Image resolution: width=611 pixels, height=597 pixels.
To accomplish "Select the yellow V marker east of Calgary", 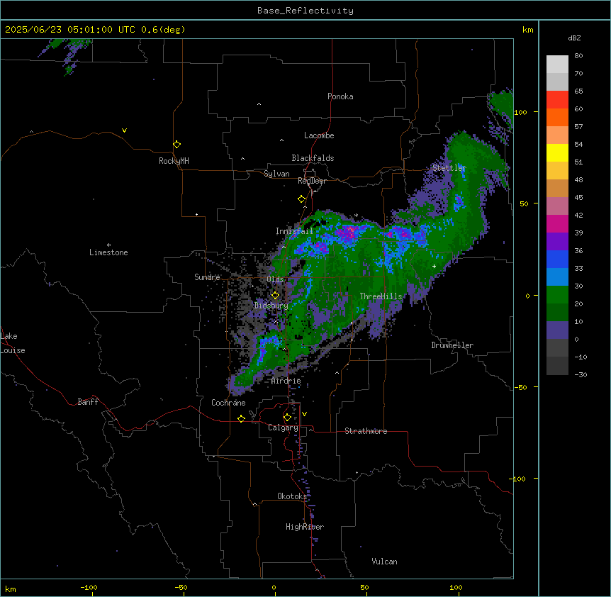I will (304, 414).
